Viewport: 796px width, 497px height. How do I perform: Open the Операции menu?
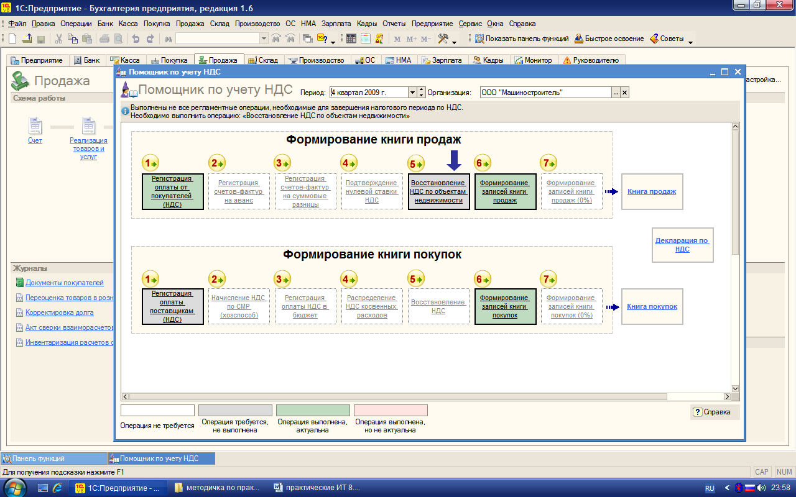pos(76,24)
